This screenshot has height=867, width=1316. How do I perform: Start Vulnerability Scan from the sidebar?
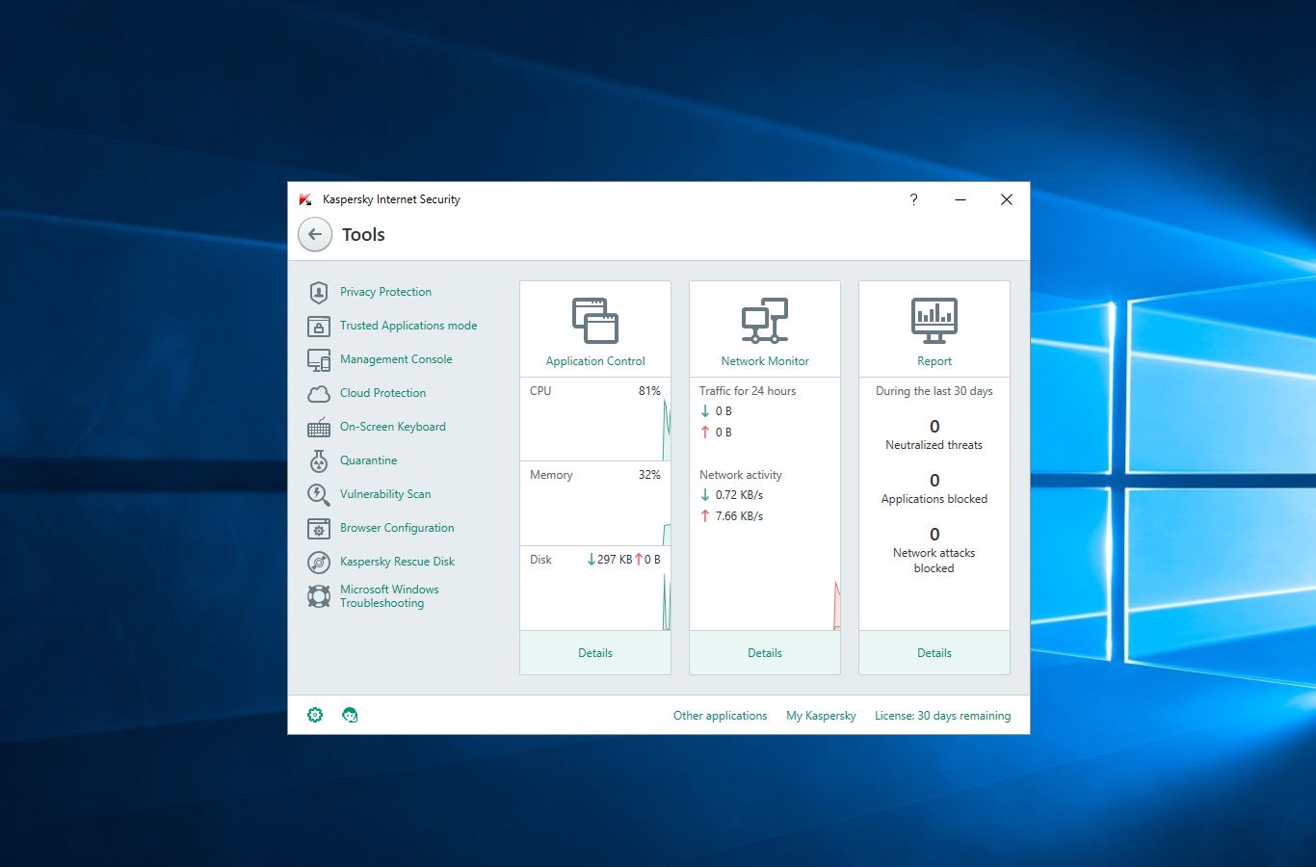[385, 494]
